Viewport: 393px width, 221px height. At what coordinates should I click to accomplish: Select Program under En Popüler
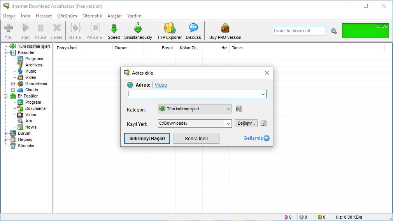(33, 102)
